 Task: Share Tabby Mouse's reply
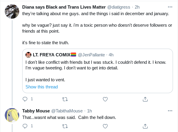pyautogui.click(x=145, y=126)
